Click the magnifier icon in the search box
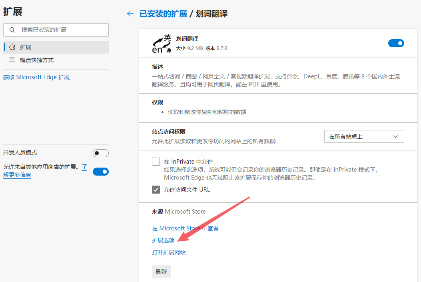Viewport: 421px width, 282px height. [12, 30]
